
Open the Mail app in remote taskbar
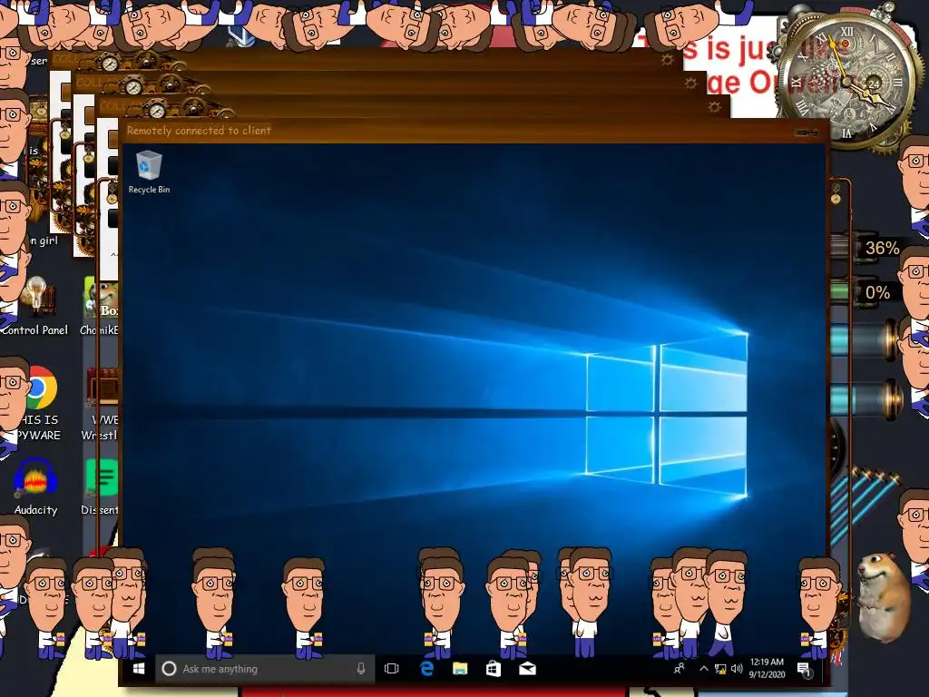527,669
